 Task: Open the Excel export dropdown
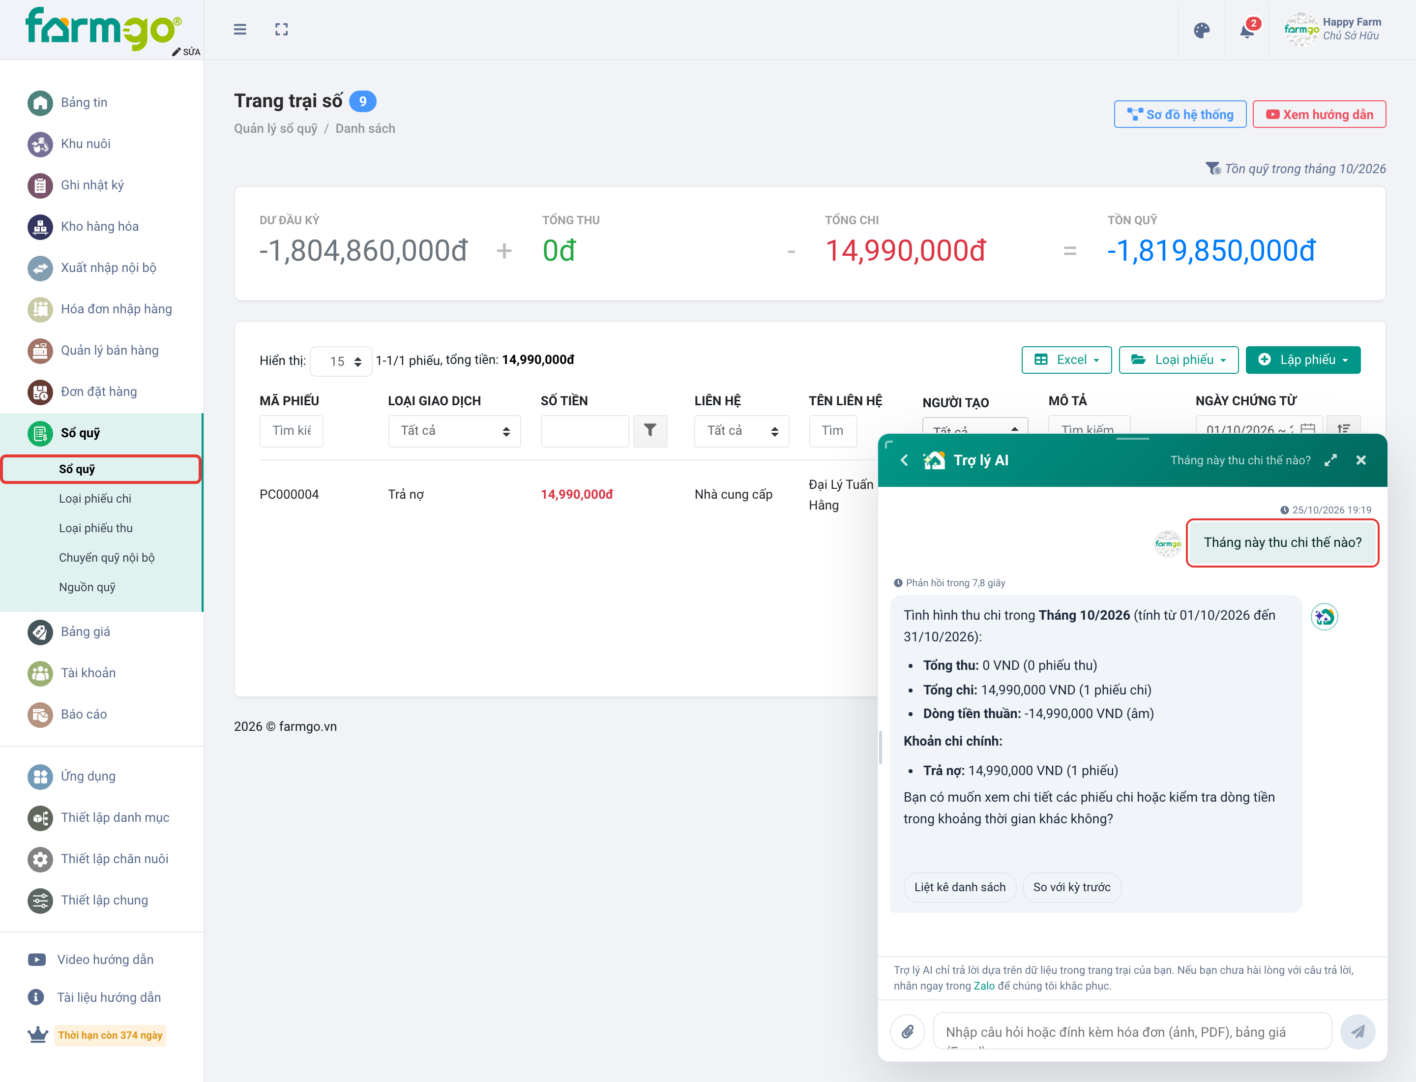[x=1066, y=360]
